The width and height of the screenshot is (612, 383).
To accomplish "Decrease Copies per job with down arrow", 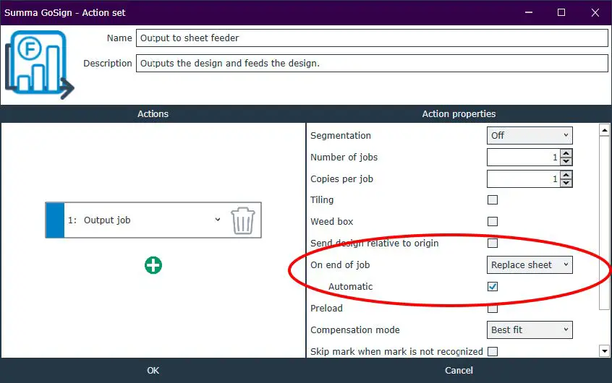I will 566,183.
